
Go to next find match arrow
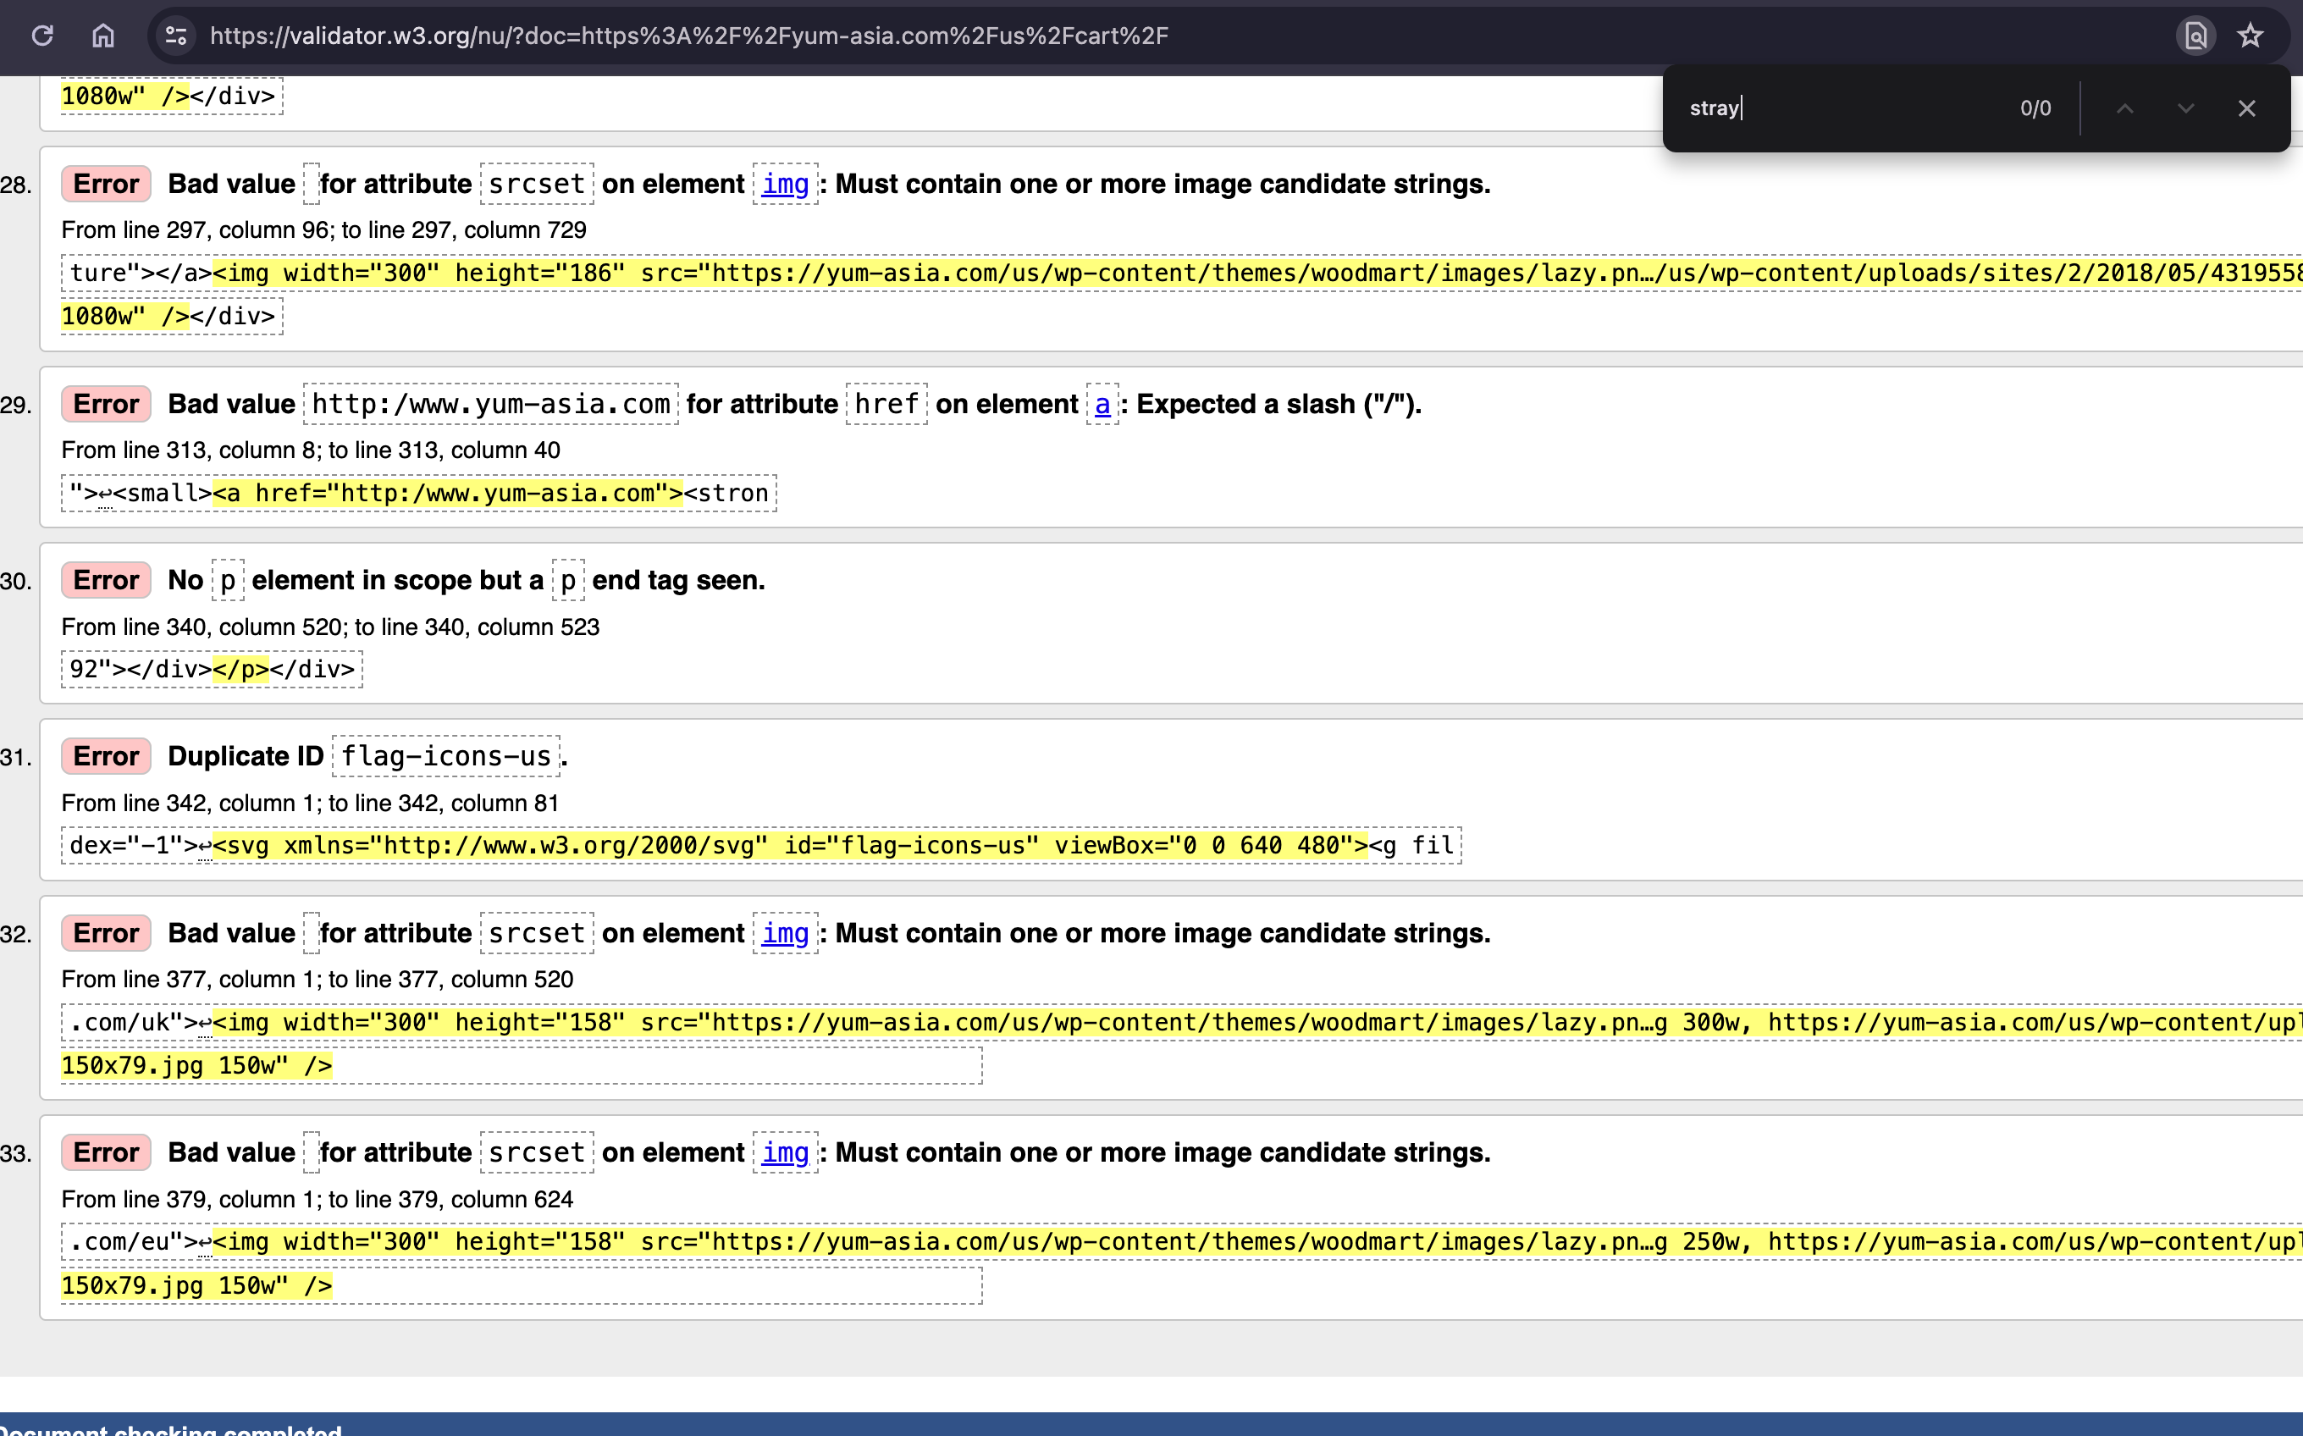pyautogui.click(x=2185, y=108)
